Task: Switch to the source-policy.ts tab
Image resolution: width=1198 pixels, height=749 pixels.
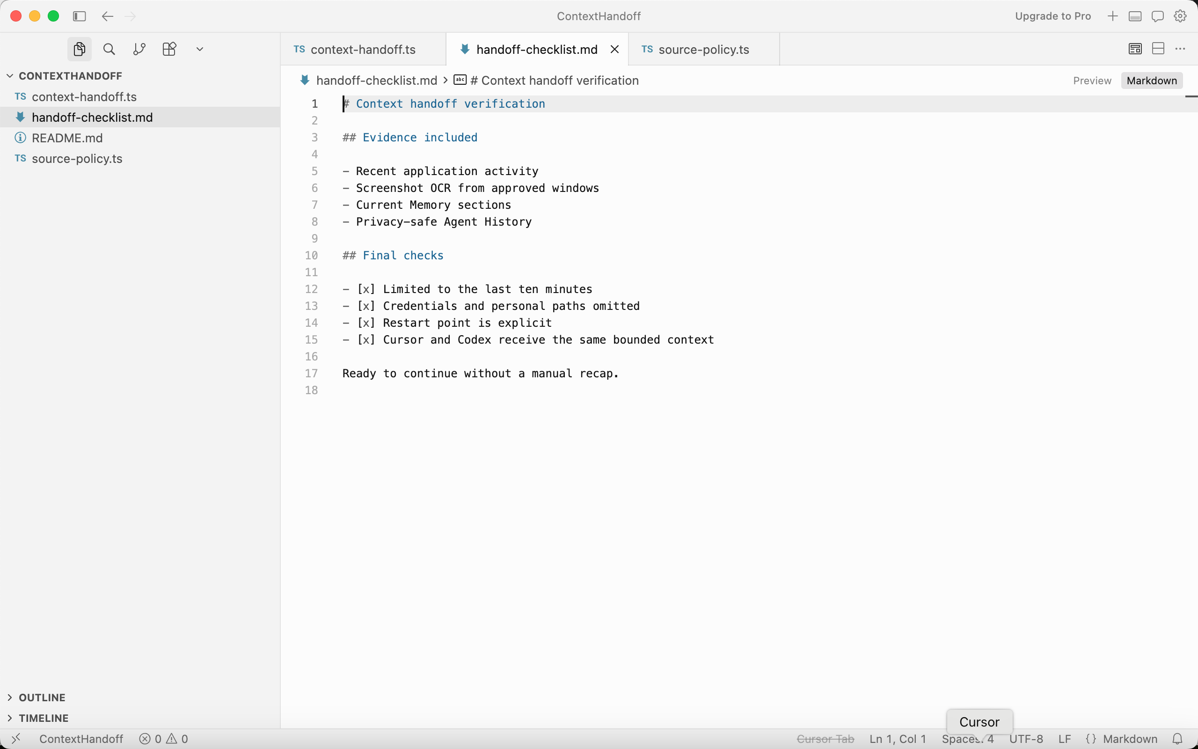Action: pyautogui.click(x=703, y=49)
